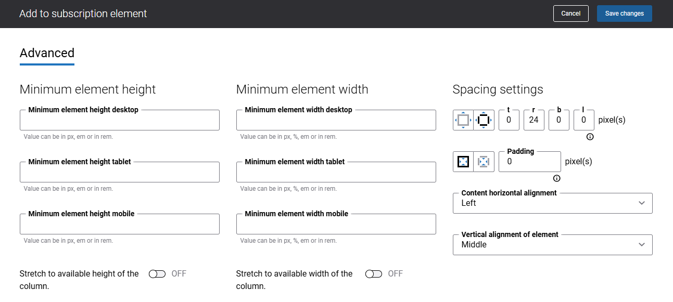Select per-side padding mode icon
The width and height of the screenshot is (673, 302).
coord(484,162)
